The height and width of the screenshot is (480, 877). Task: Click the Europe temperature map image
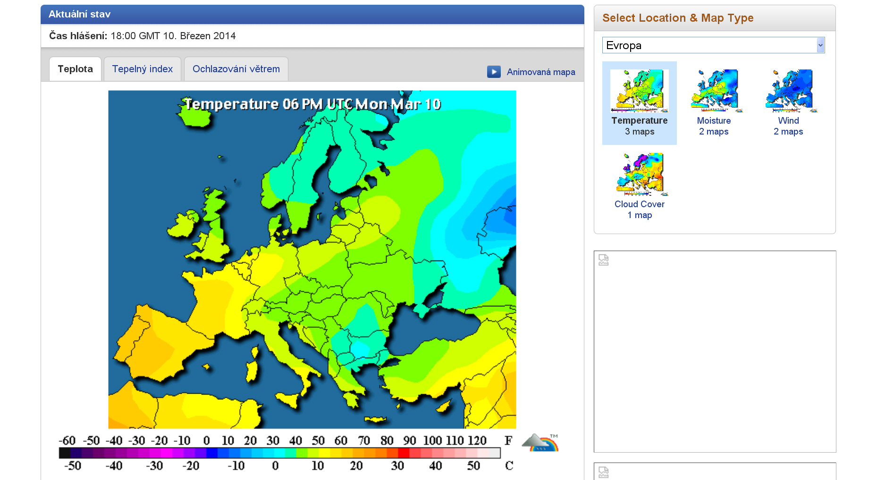(312, 260)
